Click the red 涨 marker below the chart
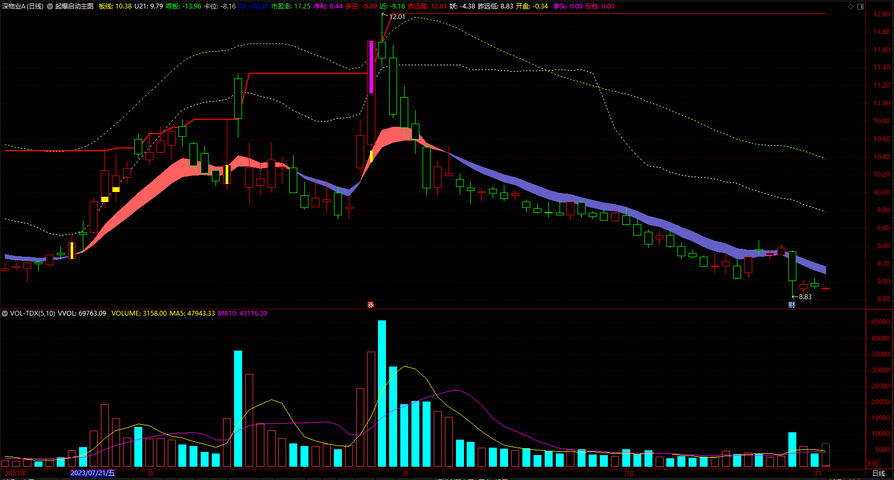The image size is (894, 480). pyautogui.click(x=371, y=304)
